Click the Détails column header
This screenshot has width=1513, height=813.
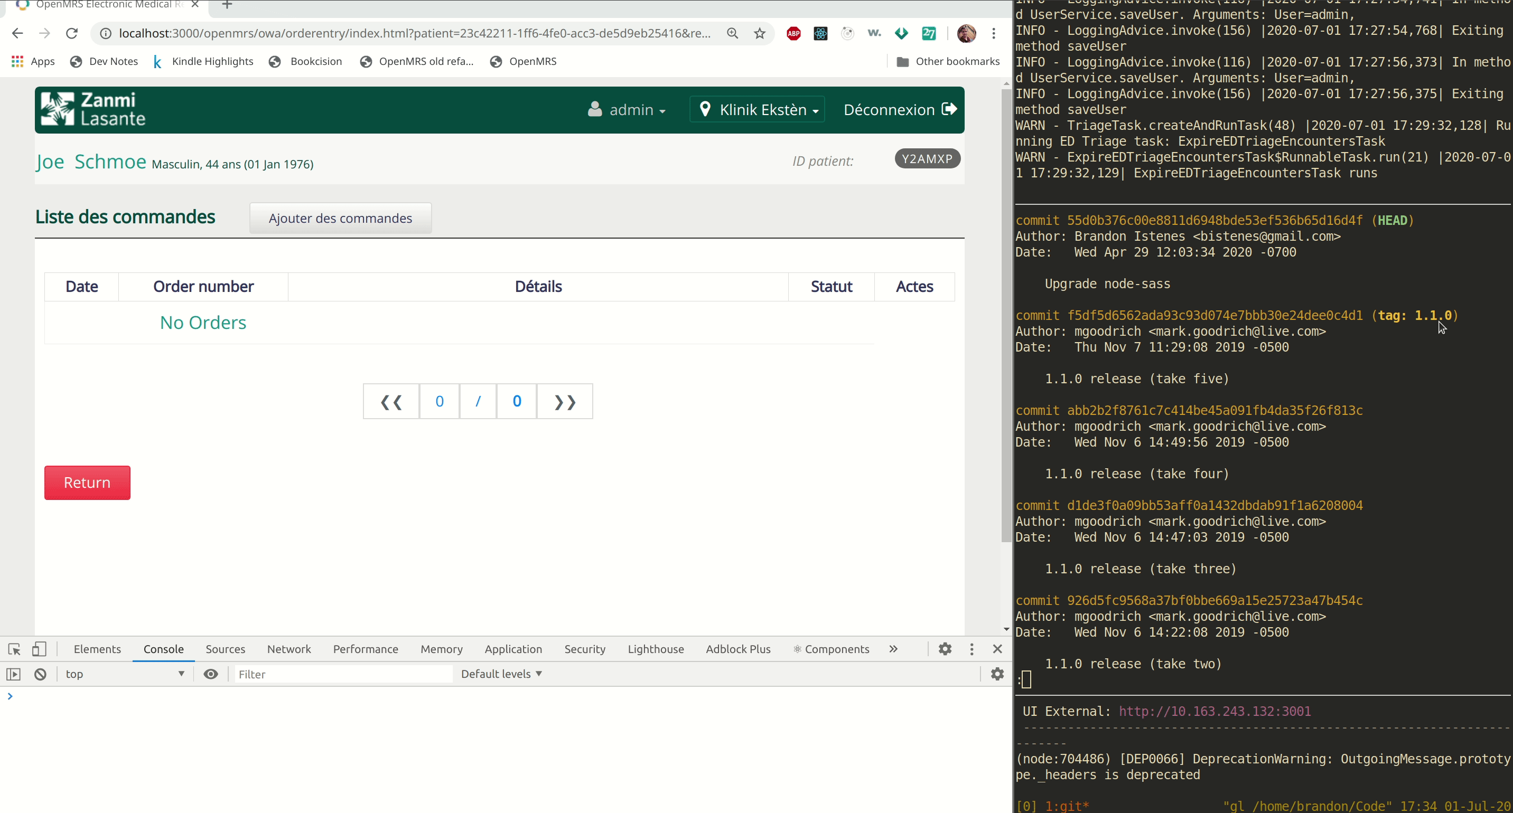[x=538, y=287]
